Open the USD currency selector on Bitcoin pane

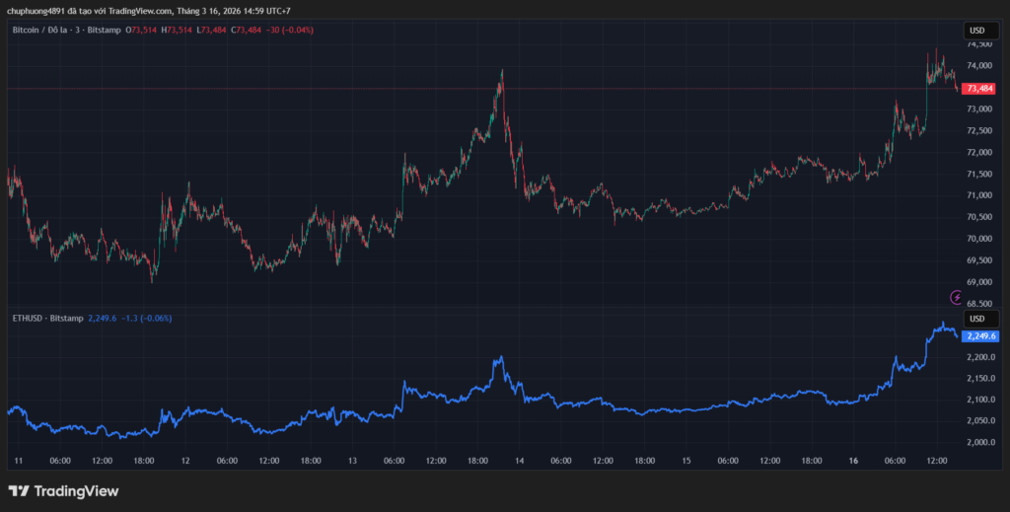tap(977, 31)
